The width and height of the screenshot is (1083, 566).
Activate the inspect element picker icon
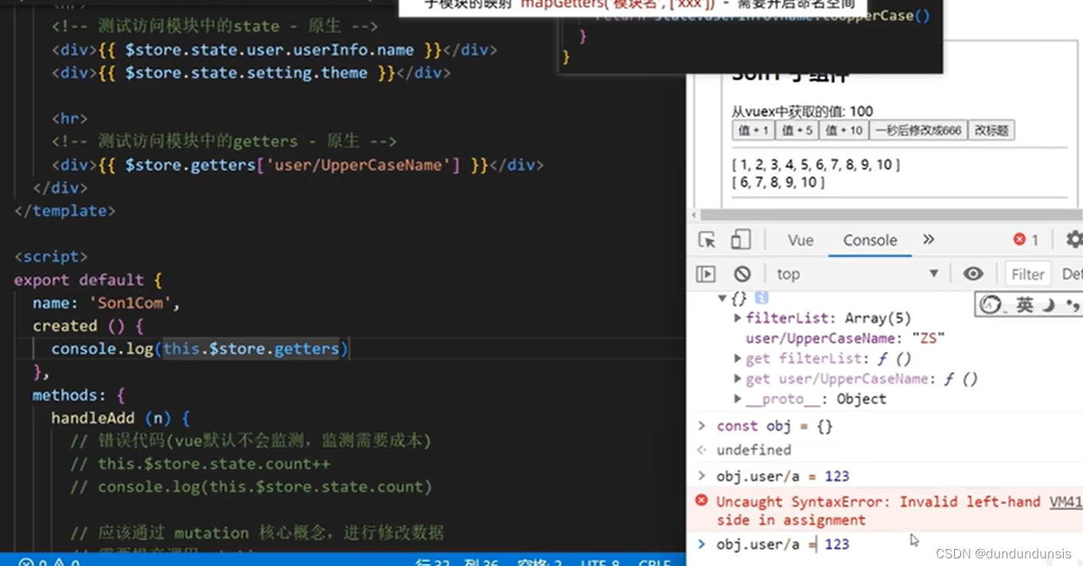(x=707, y=240)
